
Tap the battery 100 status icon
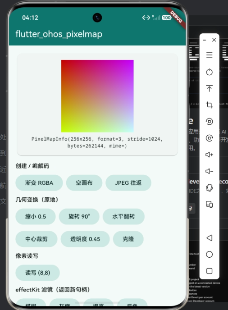[x=167, y=18]
